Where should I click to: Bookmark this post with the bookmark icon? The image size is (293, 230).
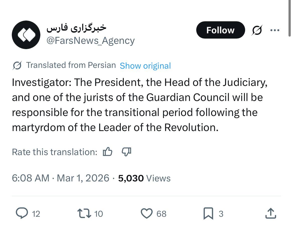(x=209, y=213)
